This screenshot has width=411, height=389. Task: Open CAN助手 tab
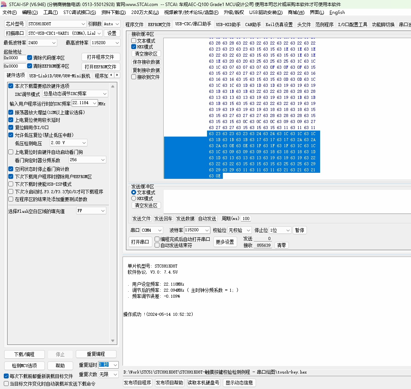coord(253,25)
